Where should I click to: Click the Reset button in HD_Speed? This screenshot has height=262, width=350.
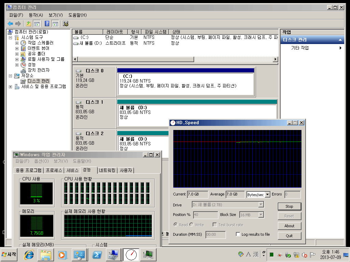pyautogui.click(x=289, y=216)
